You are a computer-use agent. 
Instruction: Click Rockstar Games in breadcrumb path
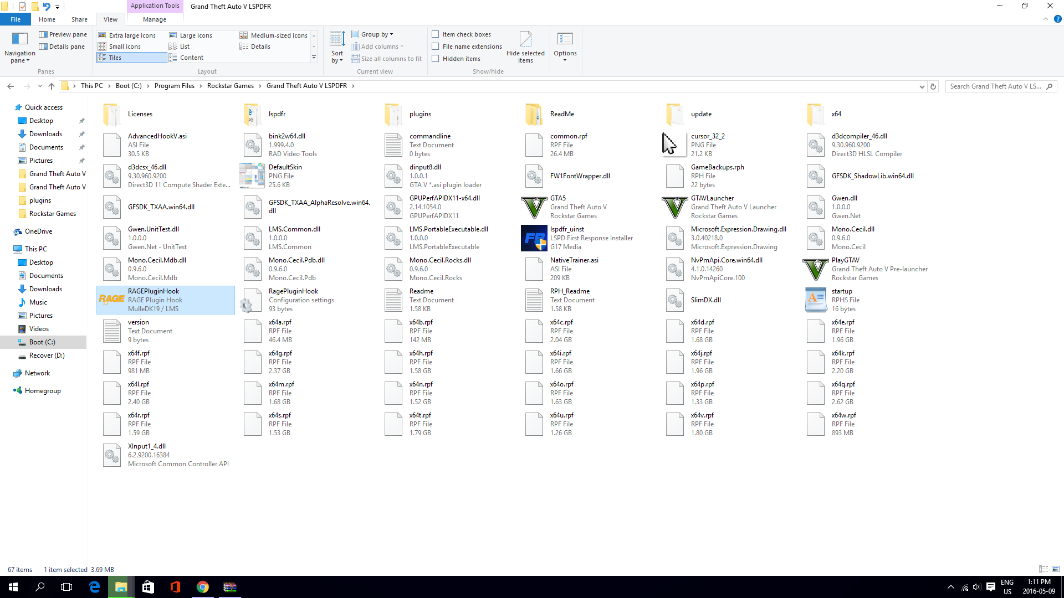230,86
